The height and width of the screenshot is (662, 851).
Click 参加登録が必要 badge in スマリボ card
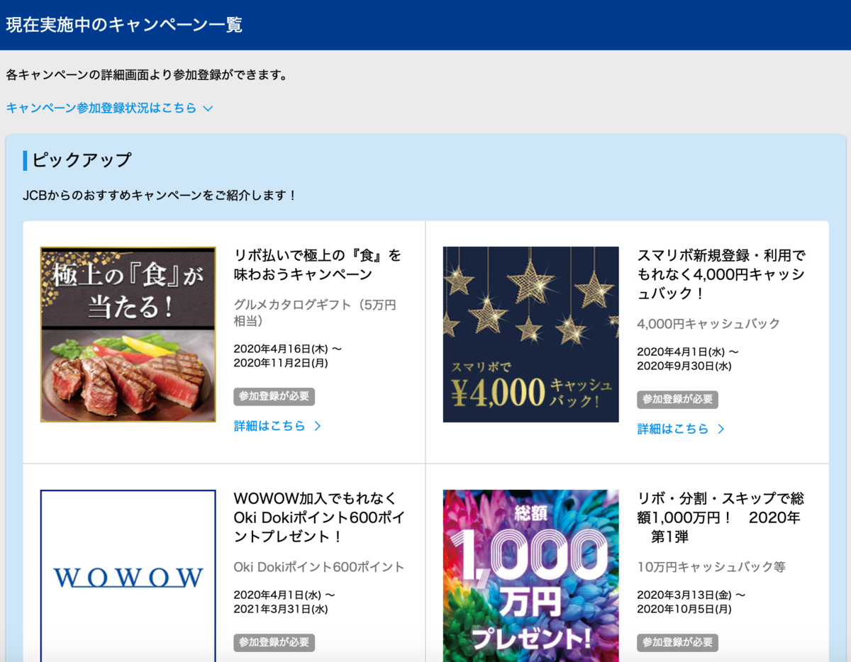(x=677, y=400)
